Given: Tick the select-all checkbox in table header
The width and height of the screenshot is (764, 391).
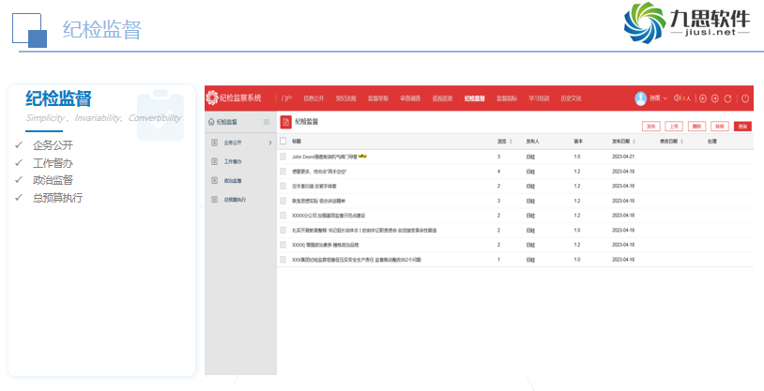Looking at the screenshot, I should point(283,141).
